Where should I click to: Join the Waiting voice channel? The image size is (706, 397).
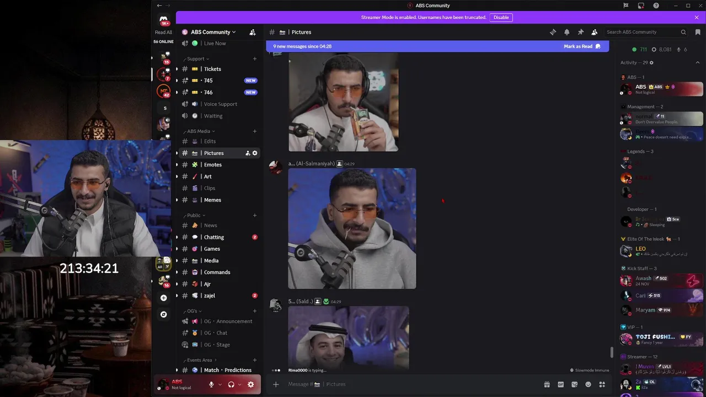coord(220,116)
